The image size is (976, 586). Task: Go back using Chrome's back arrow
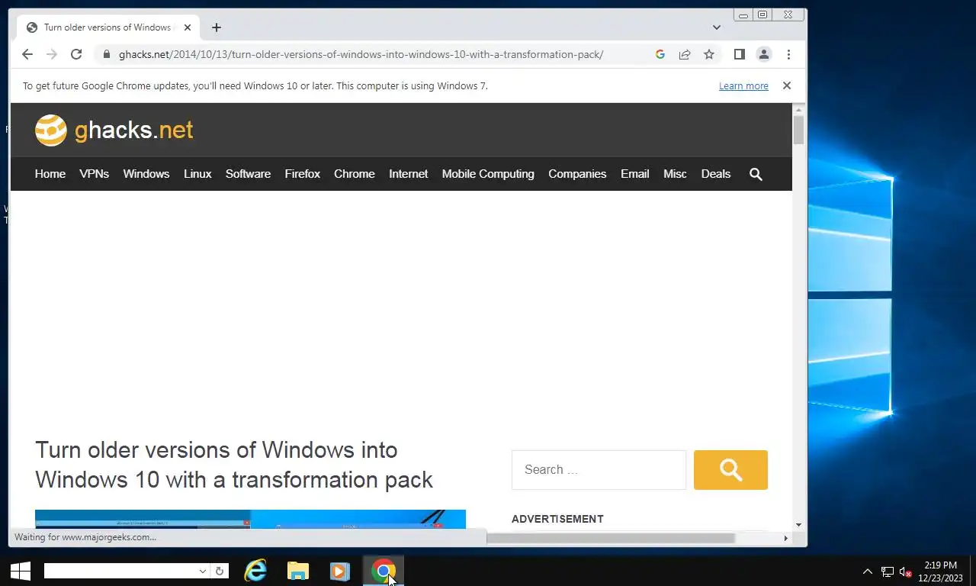pos(27,54)
